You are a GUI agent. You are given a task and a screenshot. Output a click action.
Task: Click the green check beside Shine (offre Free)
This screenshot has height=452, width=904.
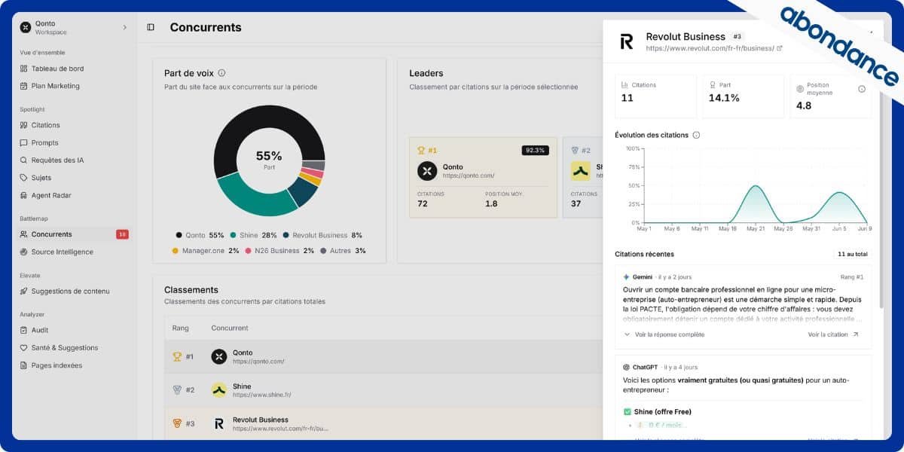pyautogui.click(x=627, y=412)
